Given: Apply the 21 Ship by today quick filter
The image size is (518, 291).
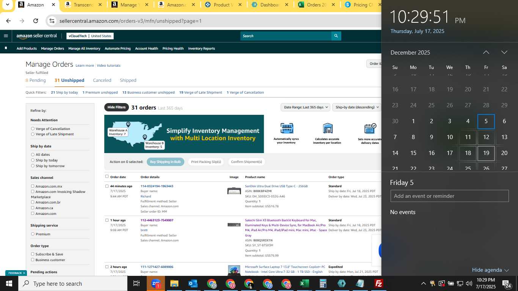Looking at the screenshot, I should [x=64, y=92].
